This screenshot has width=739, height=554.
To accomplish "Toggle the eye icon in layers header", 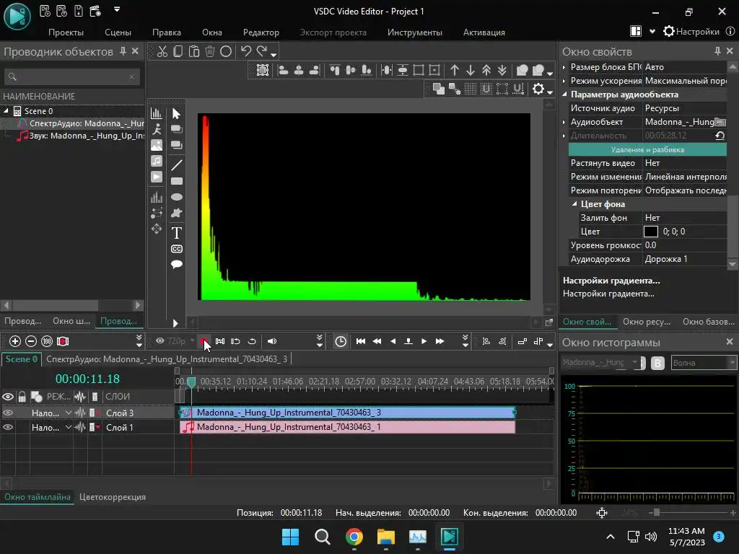I will tap(8, 397).
